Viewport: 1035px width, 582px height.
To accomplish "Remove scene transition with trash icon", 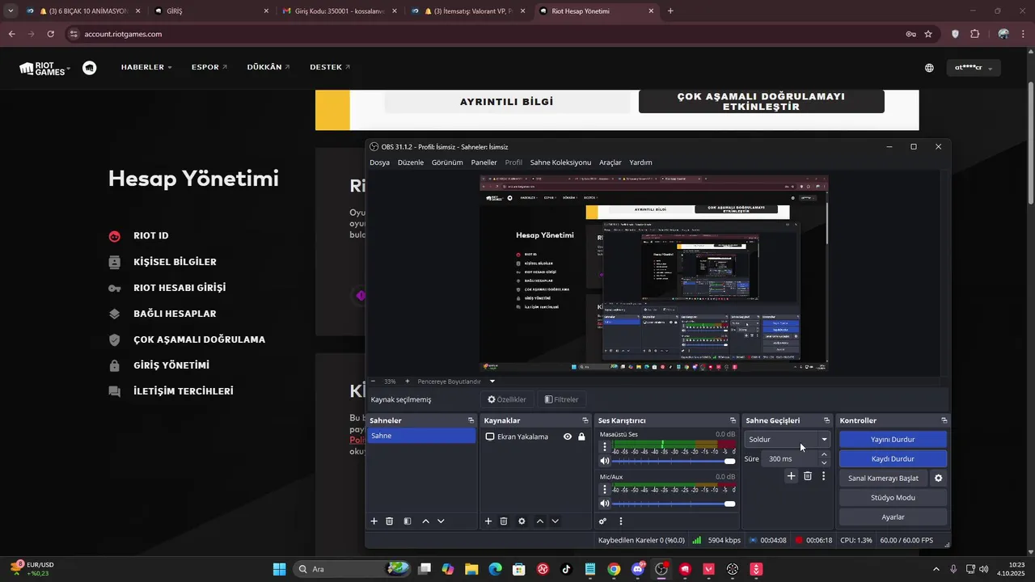I will (x=807, y=476).
